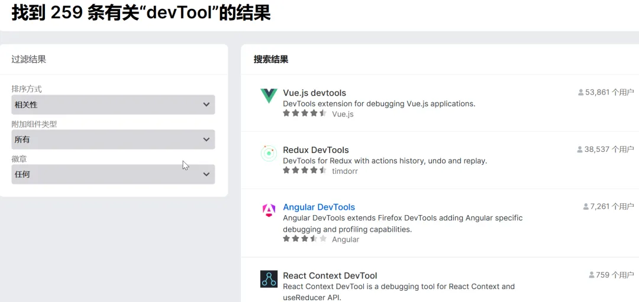Open the 徽章 dropdown showing 任何
639x302 pixels.
pyautogui.click(x=113, y=174)
